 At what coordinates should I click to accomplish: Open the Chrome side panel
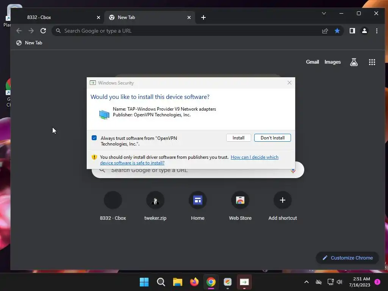point(352,31)
